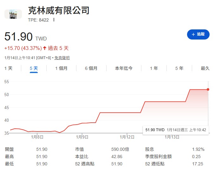This screenshot has width=214, height=172.
Task: Click the 開盤 label
Action: pos(10,149)
